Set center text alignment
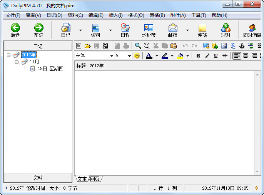The height and width of the screenshot is (195, 264). click(x=246, y=56)
